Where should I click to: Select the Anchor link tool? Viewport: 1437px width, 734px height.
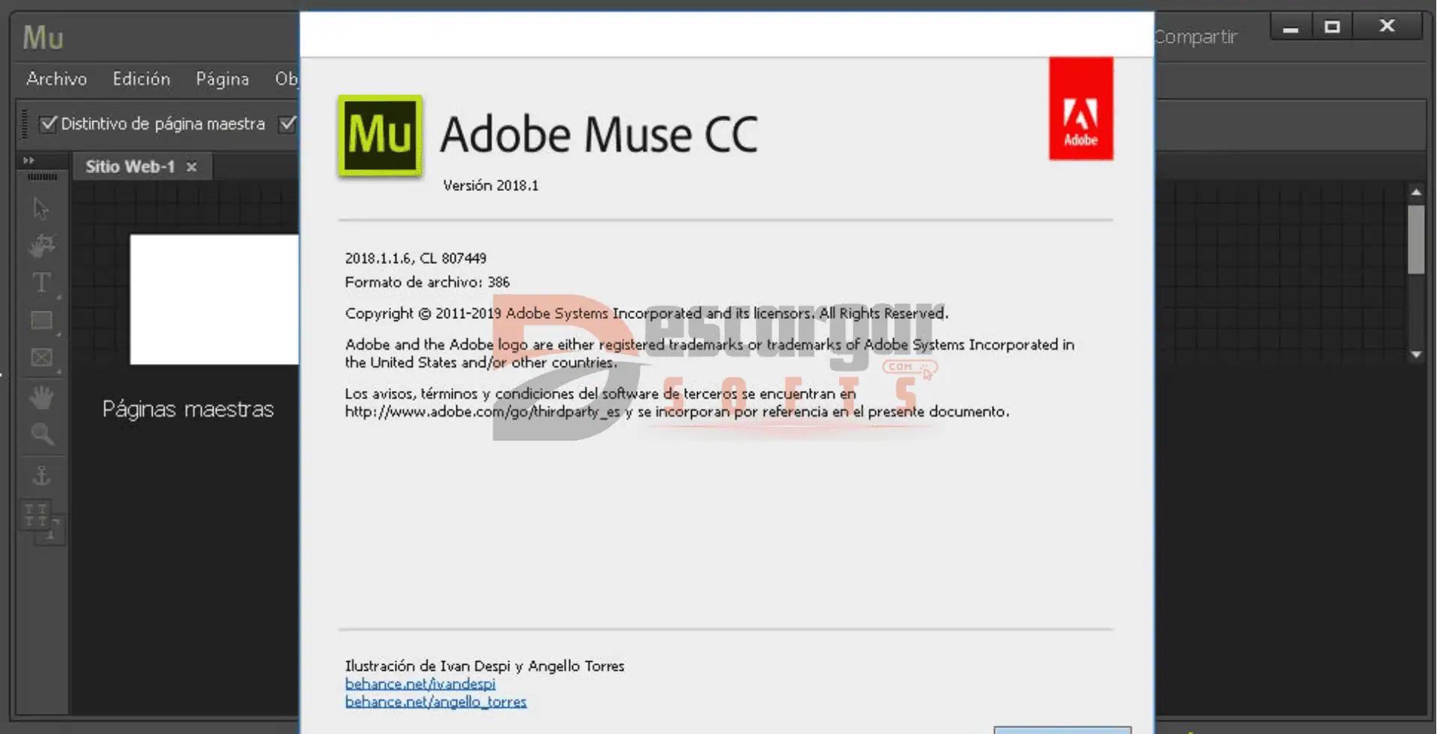(41, 475)
